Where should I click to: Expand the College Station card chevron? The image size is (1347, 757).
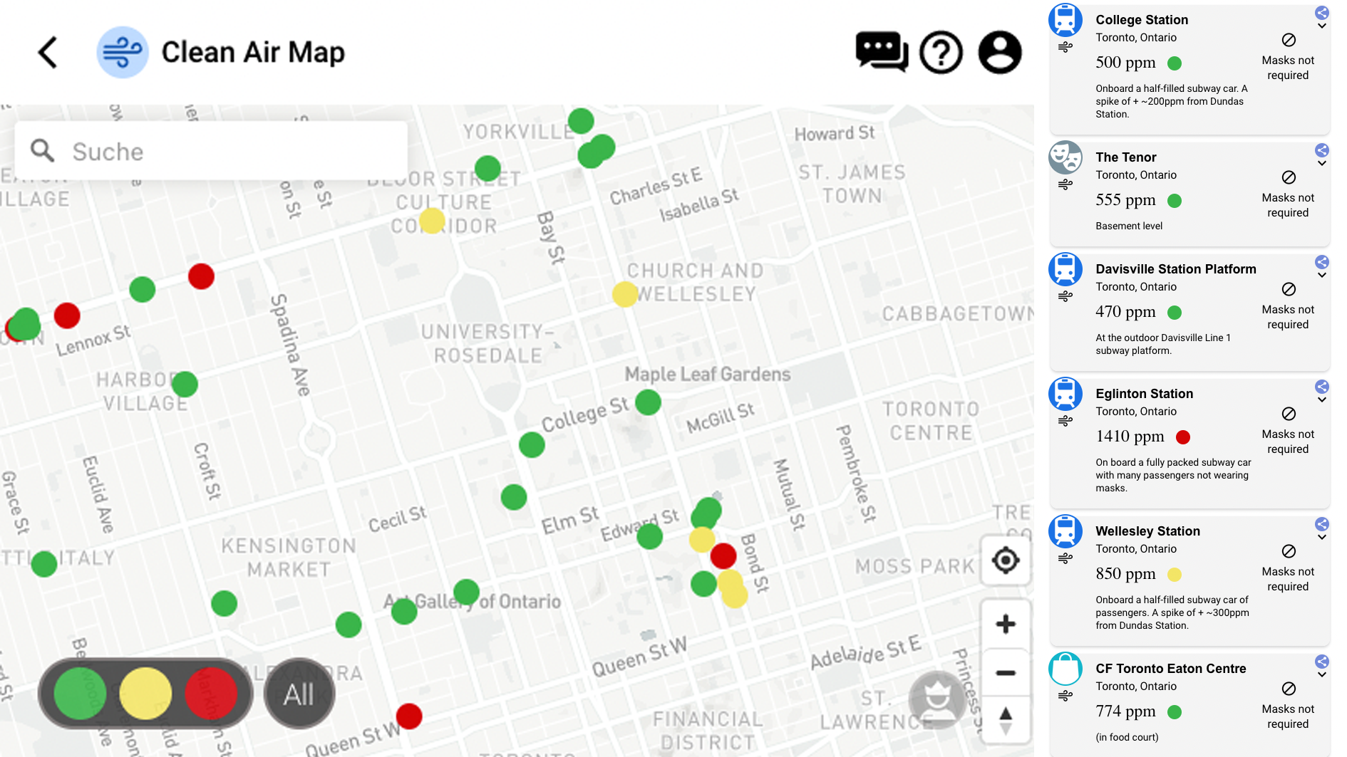(1321, 26)
